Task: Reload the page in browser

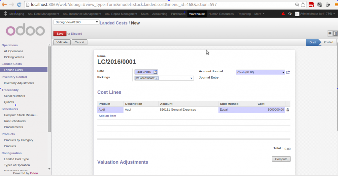Action: point(19,5)
